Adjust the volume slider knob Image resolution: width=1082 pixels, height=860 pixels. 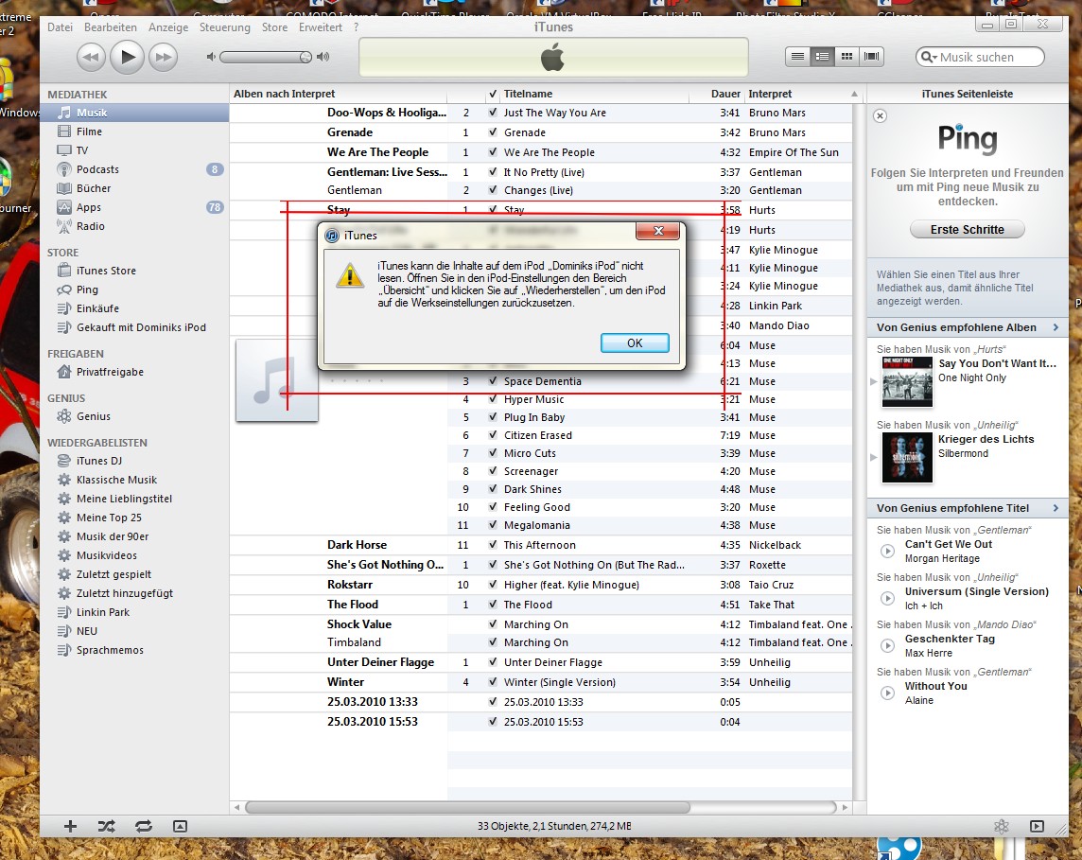point(305,57)
